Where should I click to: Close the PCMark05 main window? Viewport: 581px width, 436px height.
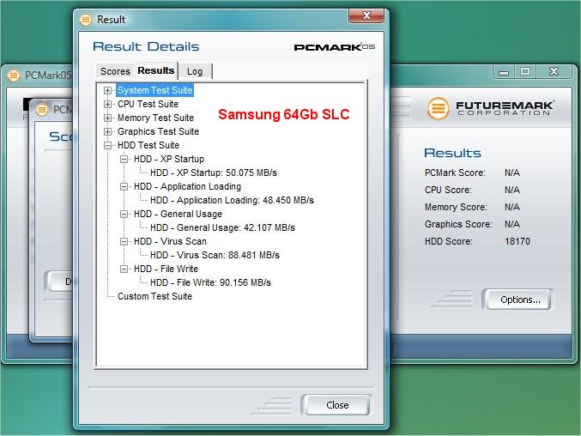point(554,71)
